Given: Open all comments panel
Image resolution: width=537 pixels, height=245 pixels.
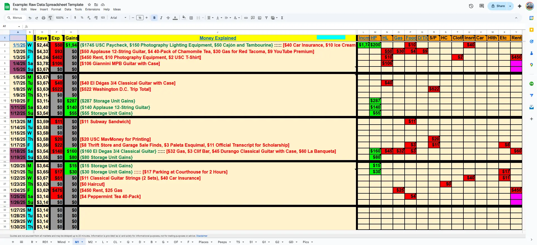Looking at the screenshot, I should 482,6.
